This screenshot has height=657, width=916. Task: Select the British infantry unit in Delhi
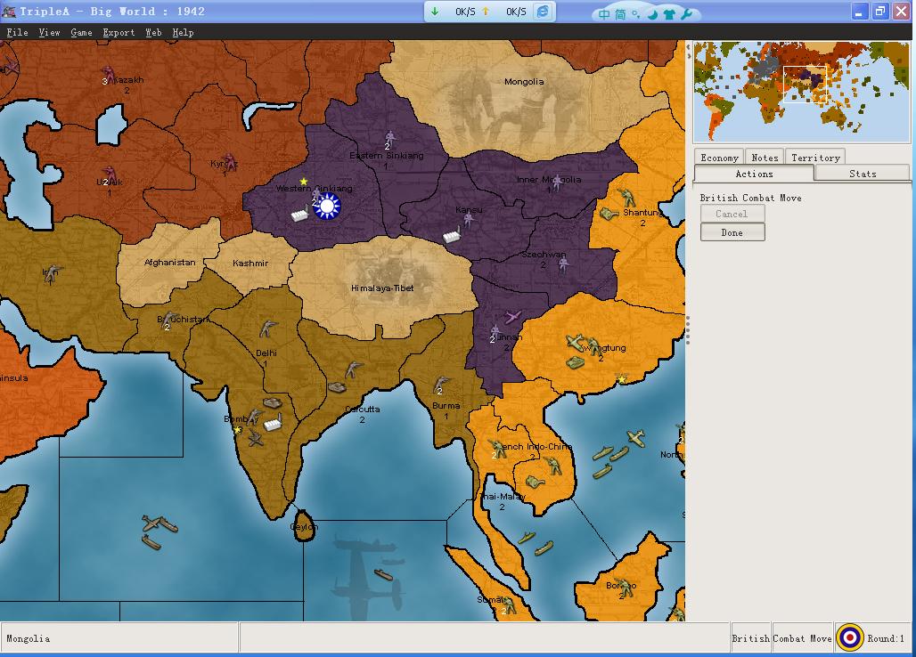click(x=267, y=328)
